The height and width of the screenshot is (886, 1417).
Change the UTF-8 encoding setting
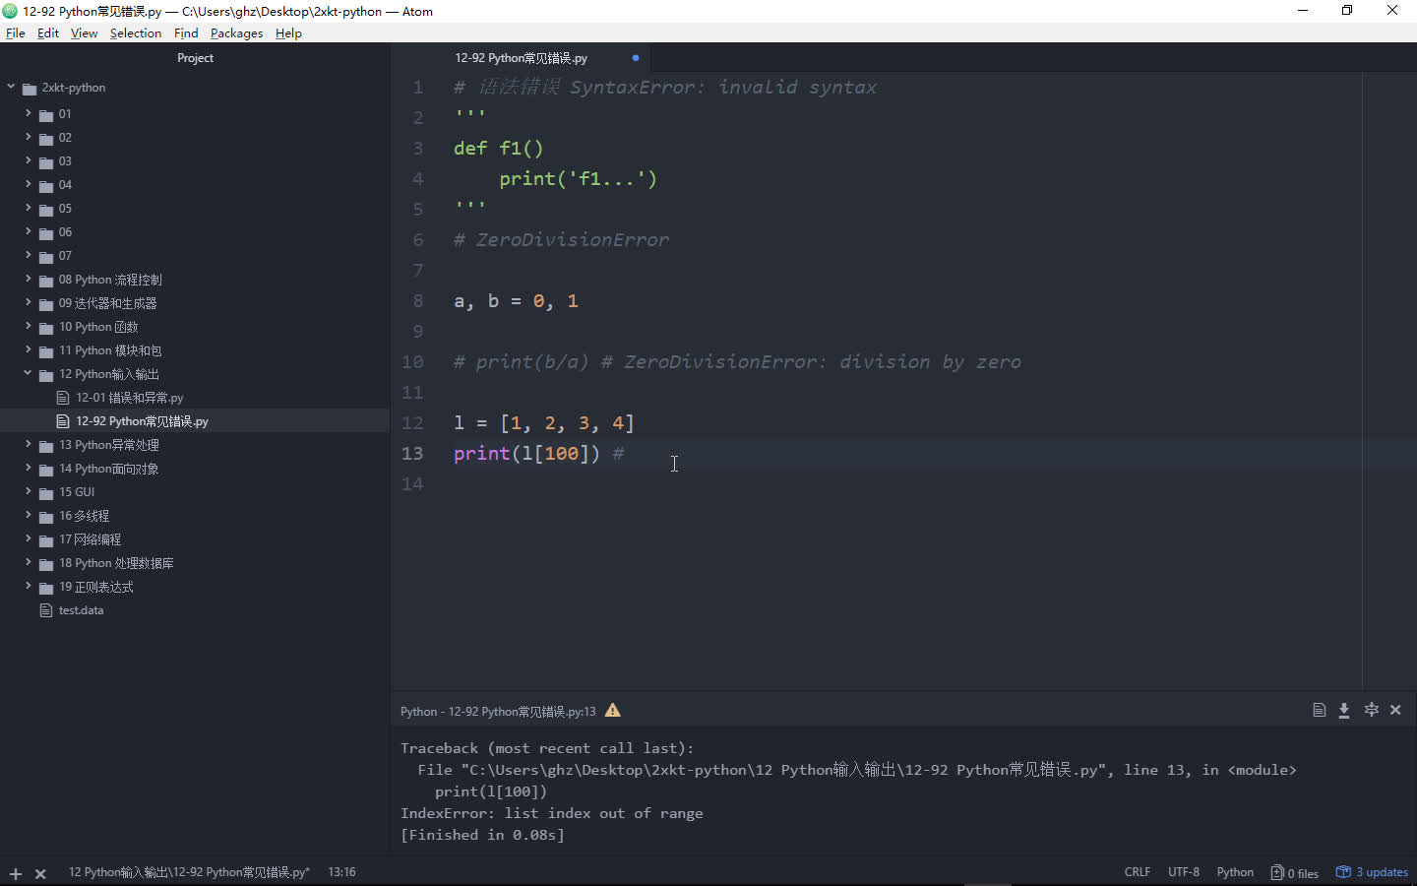pyautogui.click(x=1183, y=872)
